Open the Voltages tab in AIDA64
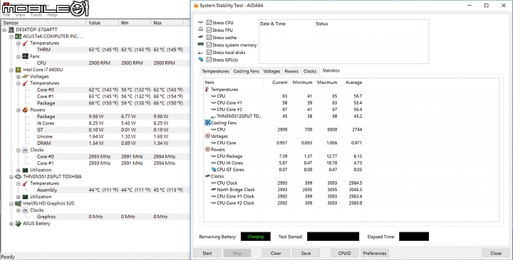513x260 pixels. click(x=271, y=71)
